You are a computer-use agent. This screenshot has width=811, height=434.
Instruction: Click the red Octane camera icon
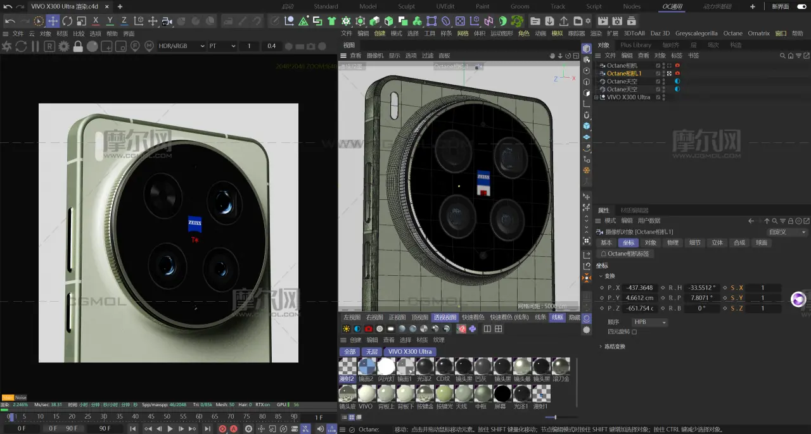coord(368,329)
